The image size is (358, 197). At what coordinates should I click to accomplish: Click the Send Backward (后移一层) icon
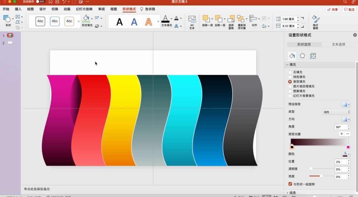pos(219,19)
